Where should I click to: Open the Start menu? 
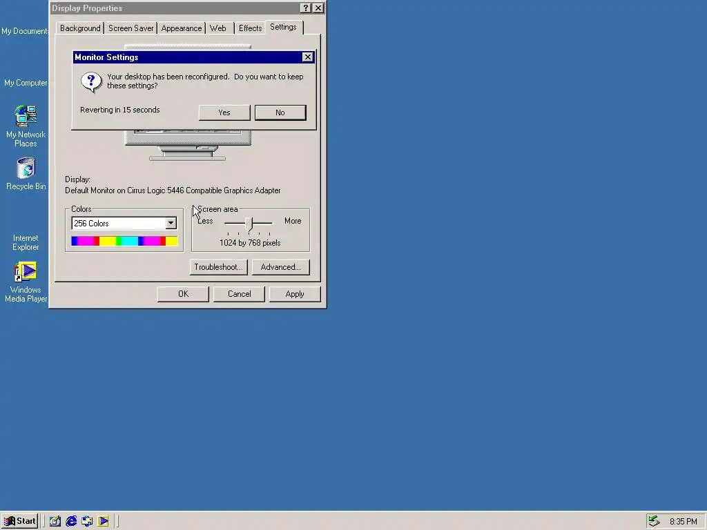pos(20,521)
